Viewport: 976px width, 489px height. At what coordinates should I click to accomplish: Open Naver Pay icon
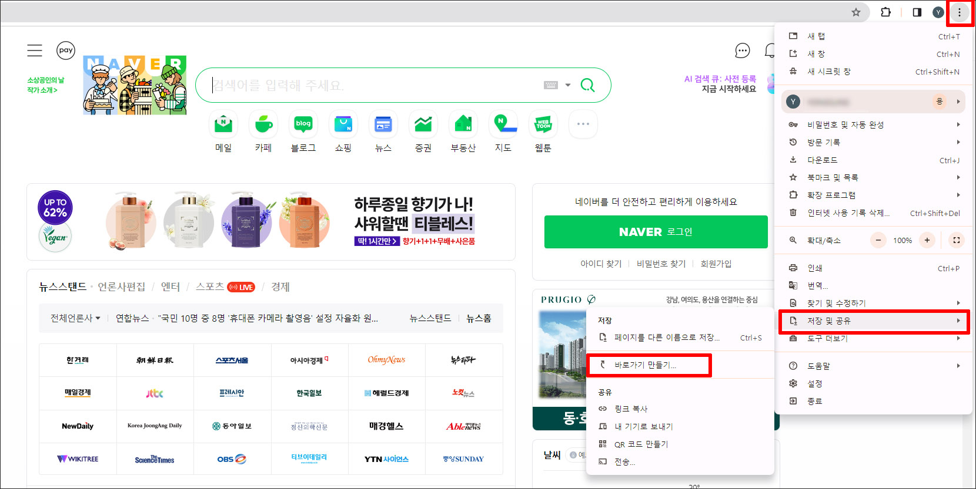[66, 50]
